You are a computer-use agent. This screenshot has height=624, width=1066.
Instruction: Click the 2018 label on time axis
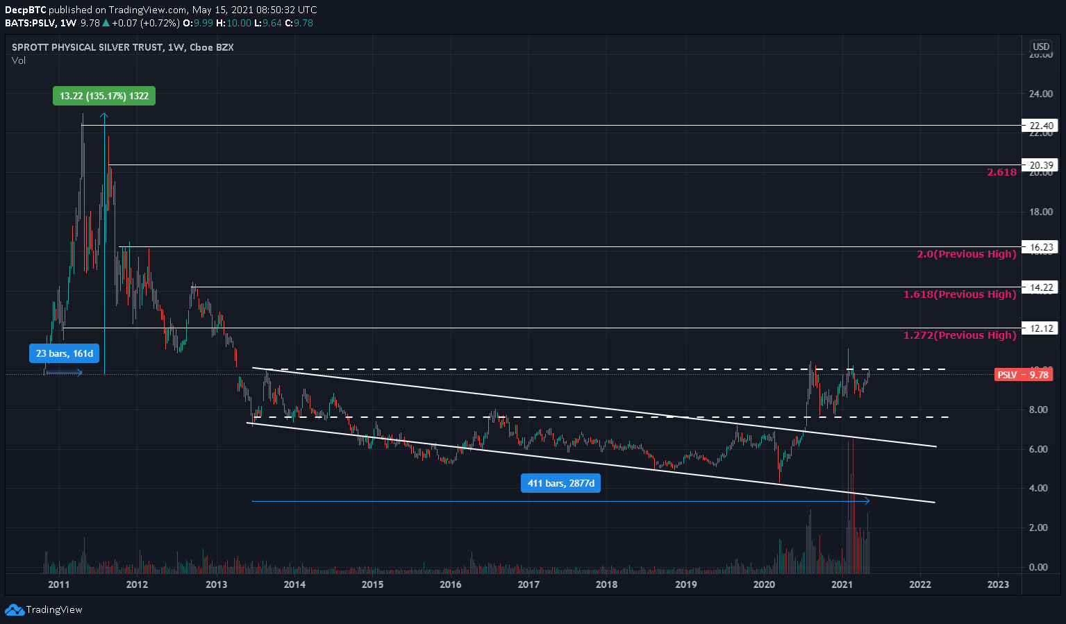click(x=607, y=584)
